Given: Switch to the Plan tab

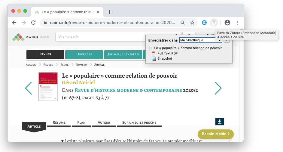Looking at the screenshot, I should click(x=81, y=123).
